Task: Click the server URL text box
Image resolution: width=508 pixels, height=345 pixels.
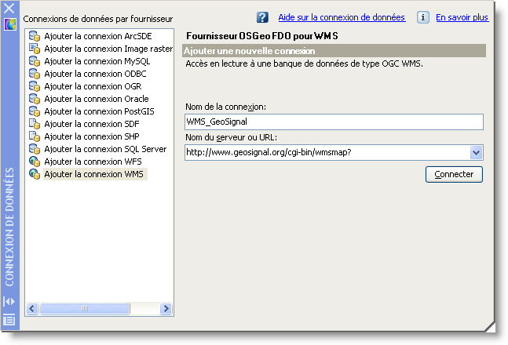Action: coord(327,152)
